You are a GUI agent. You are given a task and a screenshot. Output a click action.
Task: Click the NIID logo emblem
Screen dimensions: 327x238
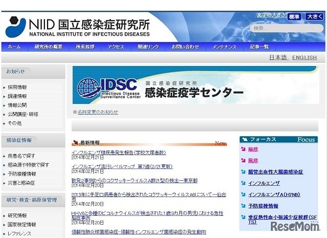(x=15, y=27)
